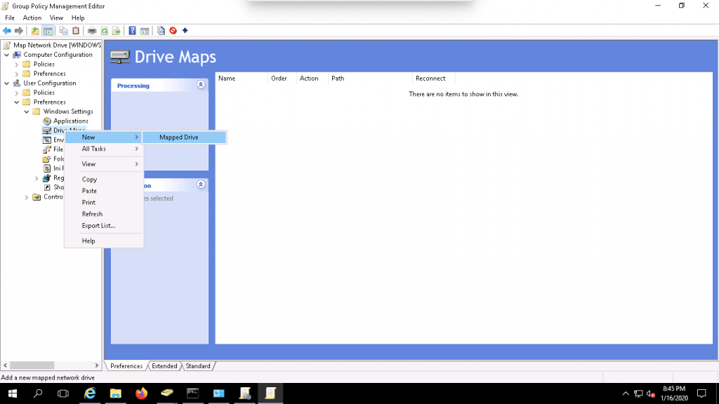The width and height of the screenshot is (719, 404).
Task: Open the File menu
Action: (x=10, y=18)
